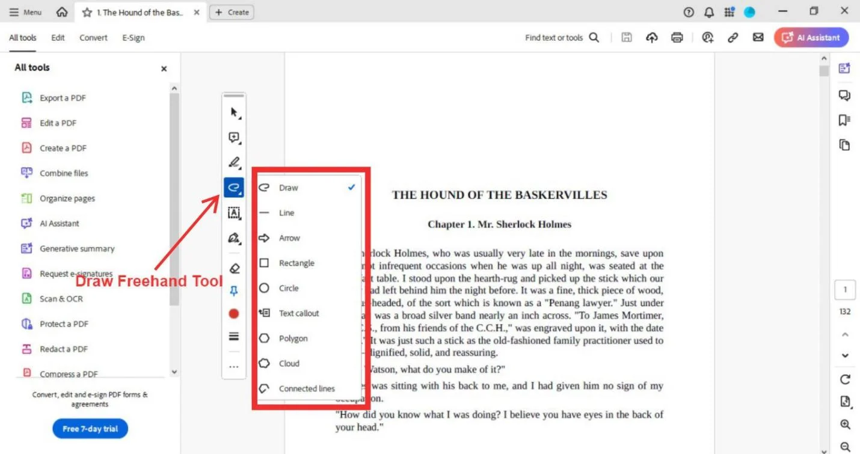This screenshot has width=860, height=454.
Task: Open AI Assistant in tools list
Action: [50, 223]
